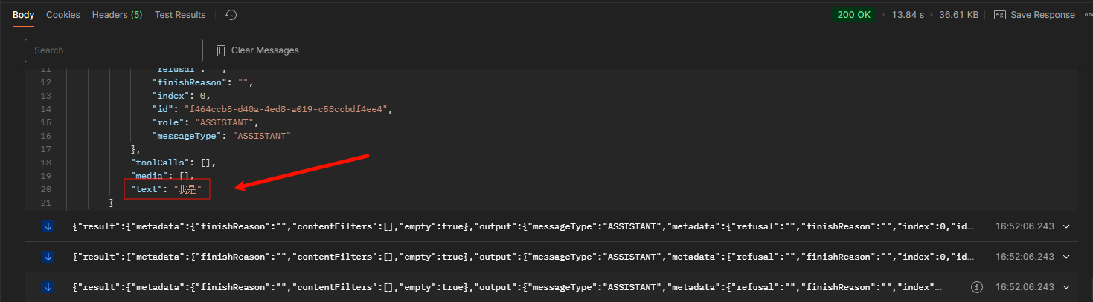
Task: Go to the Test Results tab
Action: (180, 15)
